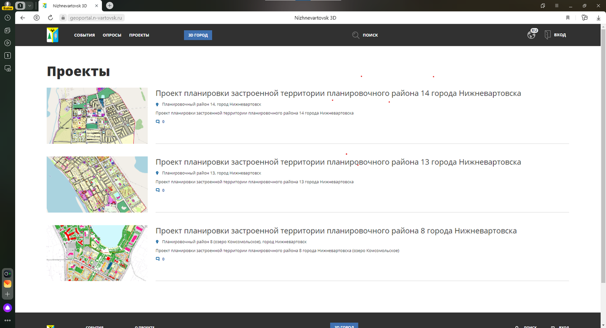Open the district 14 project title link

(338, 94)
